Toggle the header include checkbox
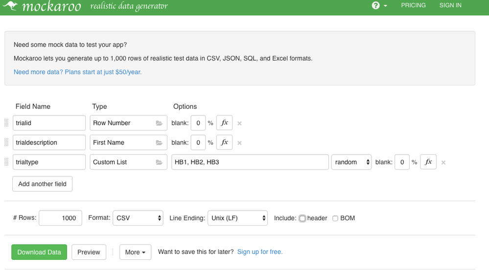The height and width of the screenshot is (273, 489). (x=303, y=218)
